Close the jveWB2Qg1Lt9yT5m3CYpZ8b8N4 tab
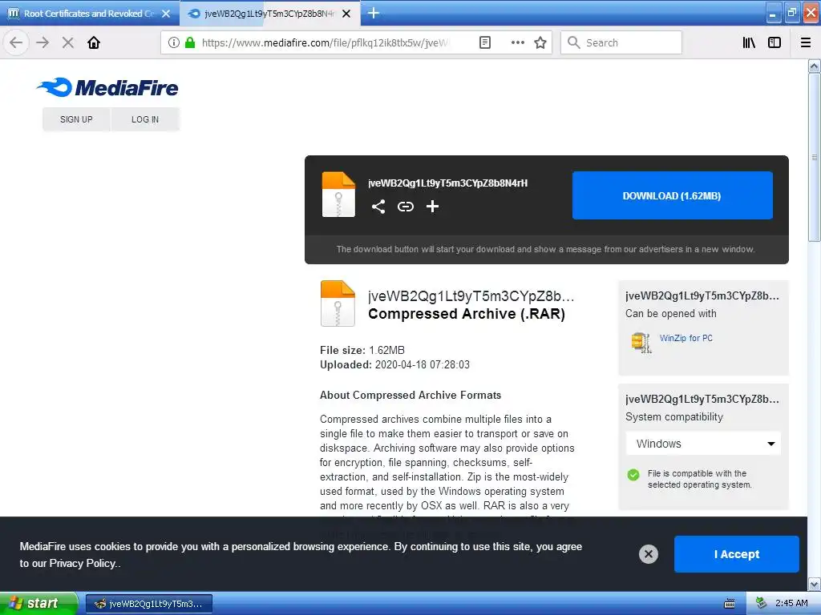The width and height of the screenshot is (821, 615). point(346,14)
